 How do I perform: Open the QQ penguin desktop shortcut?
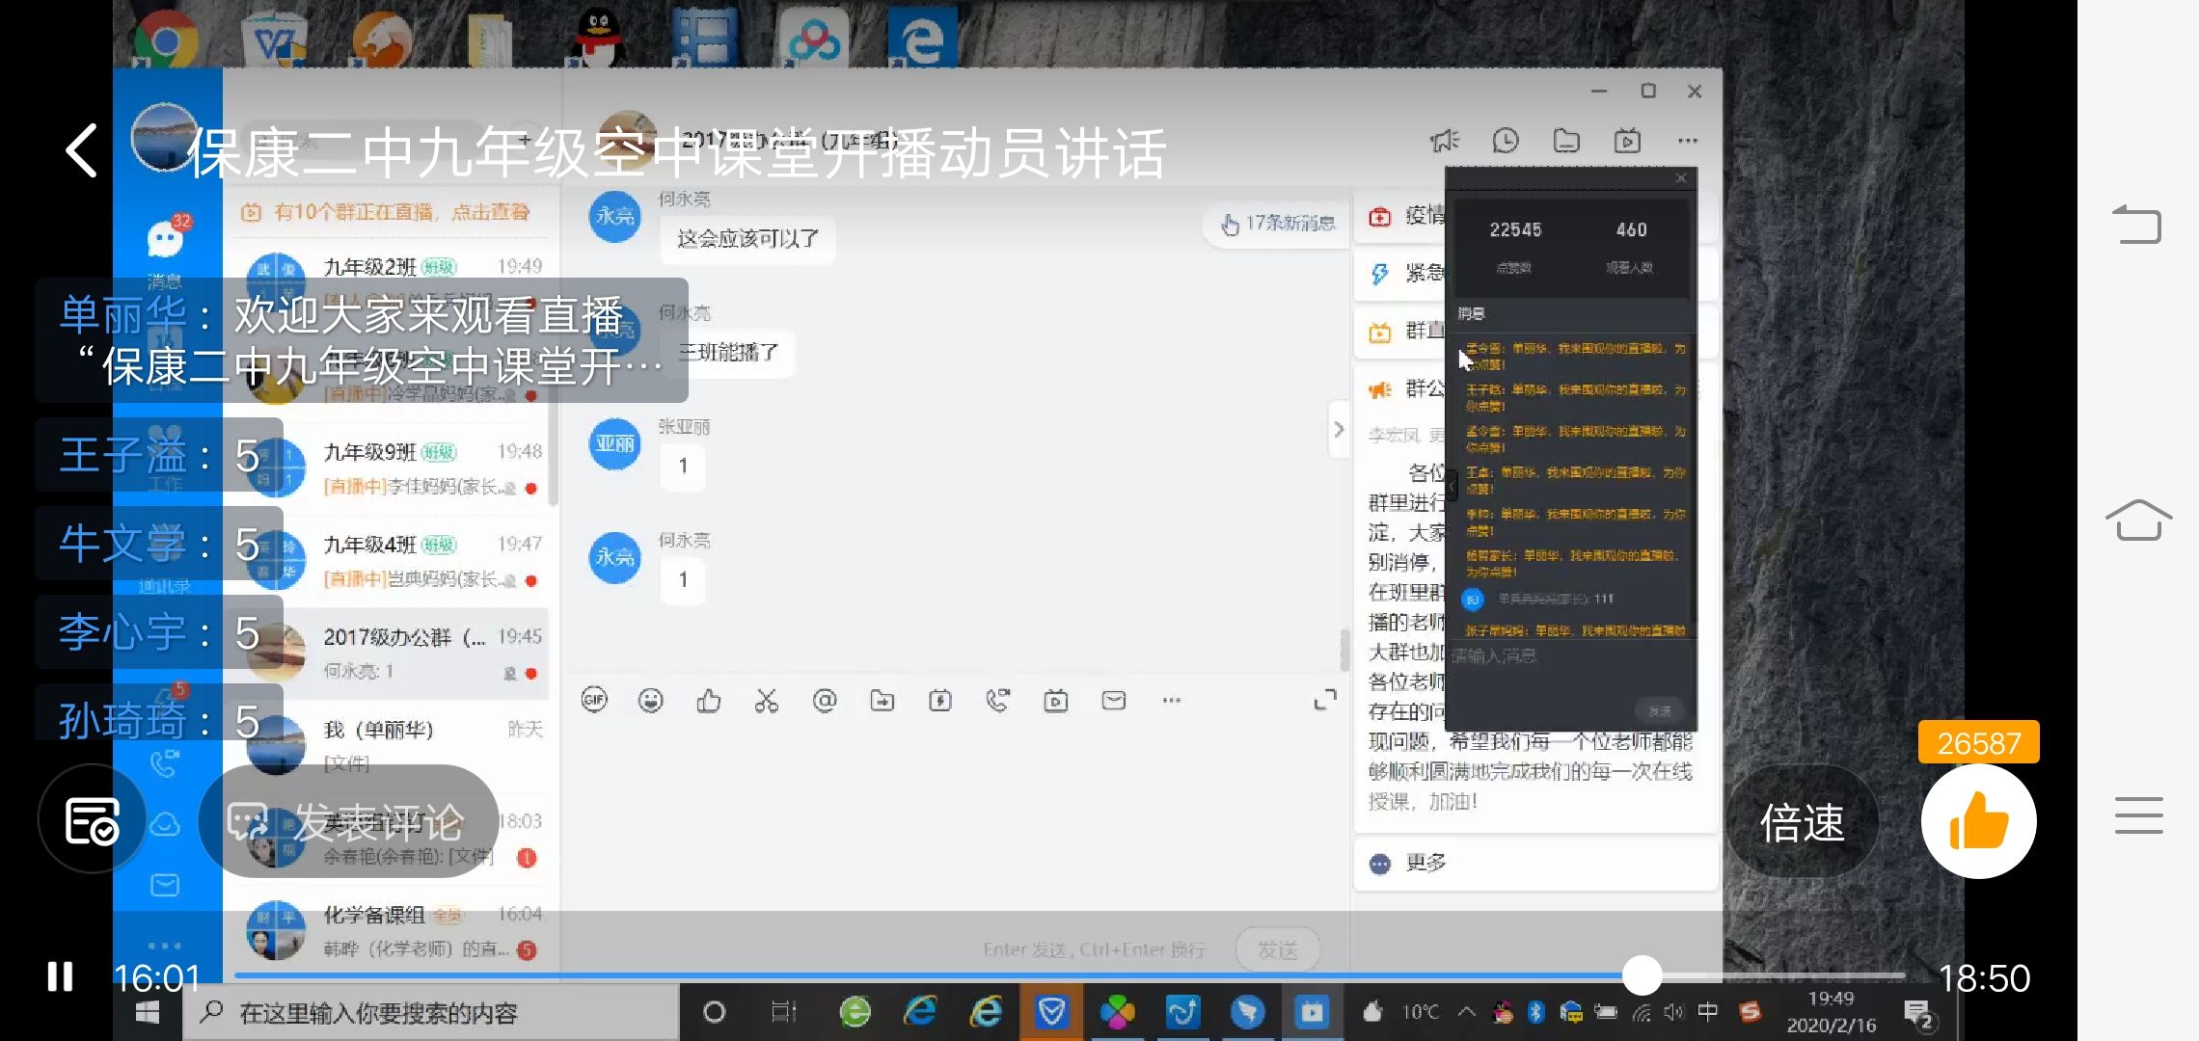598,39
